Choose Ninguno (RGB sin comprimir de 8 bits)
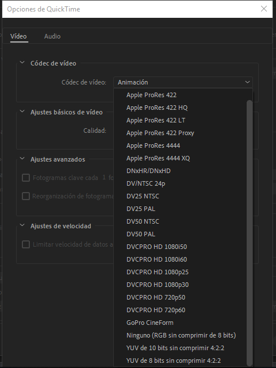Screen dimensions: 276x368 180,336
